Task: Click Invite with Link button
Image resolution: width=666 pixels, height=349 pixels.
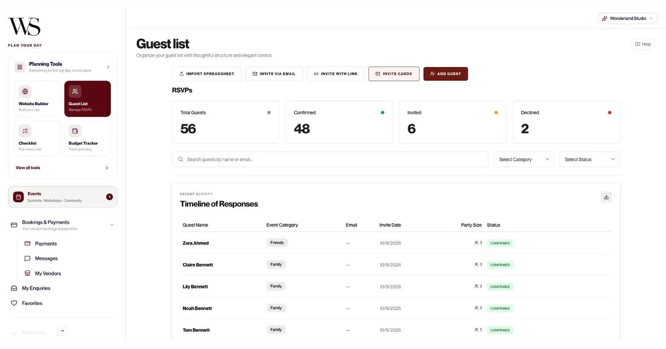Action: point(335,74)
